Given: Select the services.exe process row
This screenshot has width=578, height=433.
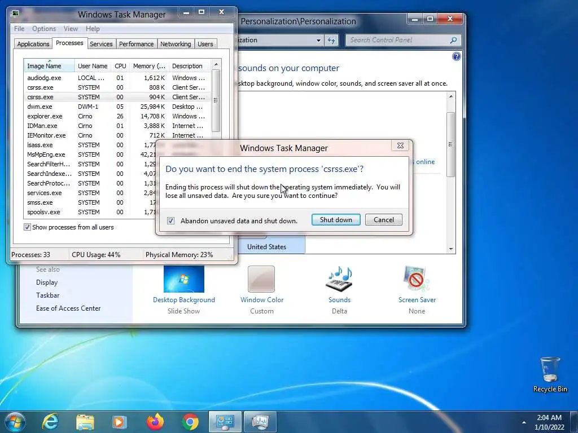Looking at the screenshot, I should 90,193.
